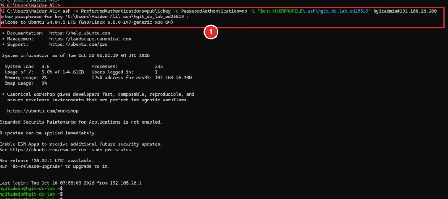Click the 'Last login: Tue Oct 20' line
448x199 pixels.
pyautogui.click(x=70, y=183)
